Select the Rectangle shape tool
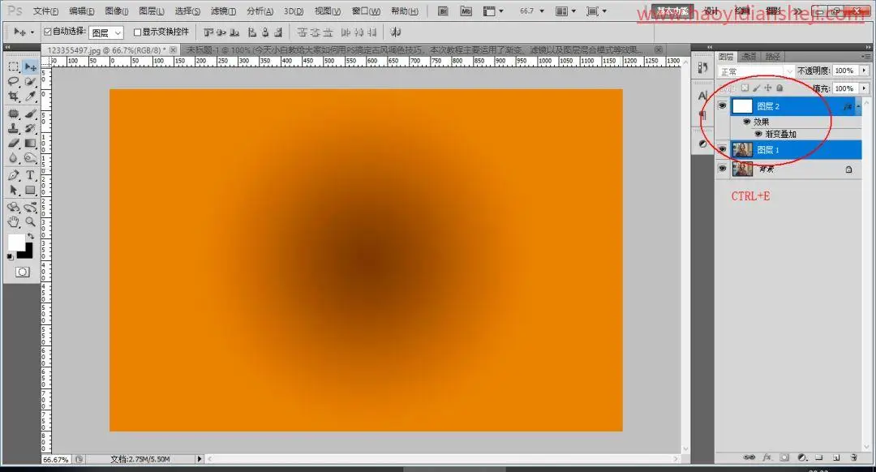 point(30,191)
